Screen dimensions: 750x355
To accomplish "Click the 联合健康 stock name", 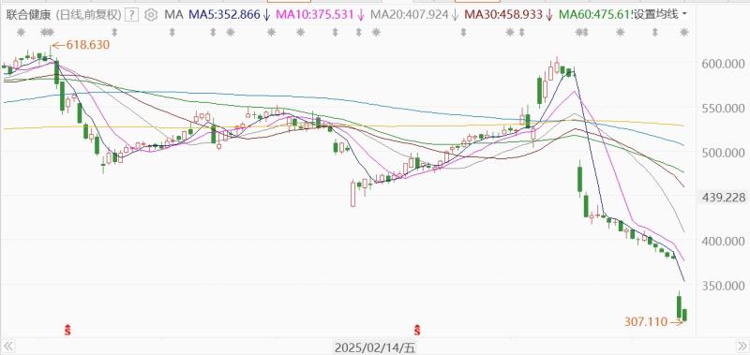I will pyautogui.click(x=29, y=15).
